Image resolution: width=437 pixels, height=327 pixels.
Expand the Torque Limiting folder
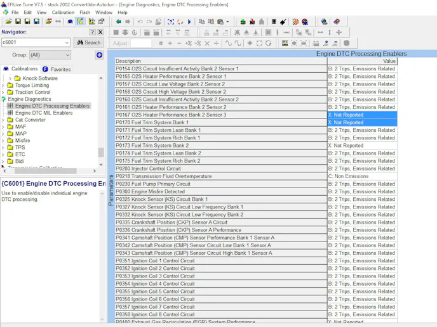click(x=3, y=85)
